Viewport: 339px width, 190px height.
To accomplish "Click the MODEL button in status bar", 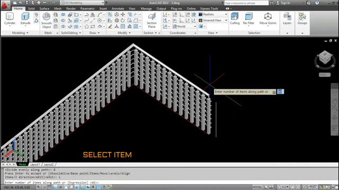I will [x=257, y=187].
